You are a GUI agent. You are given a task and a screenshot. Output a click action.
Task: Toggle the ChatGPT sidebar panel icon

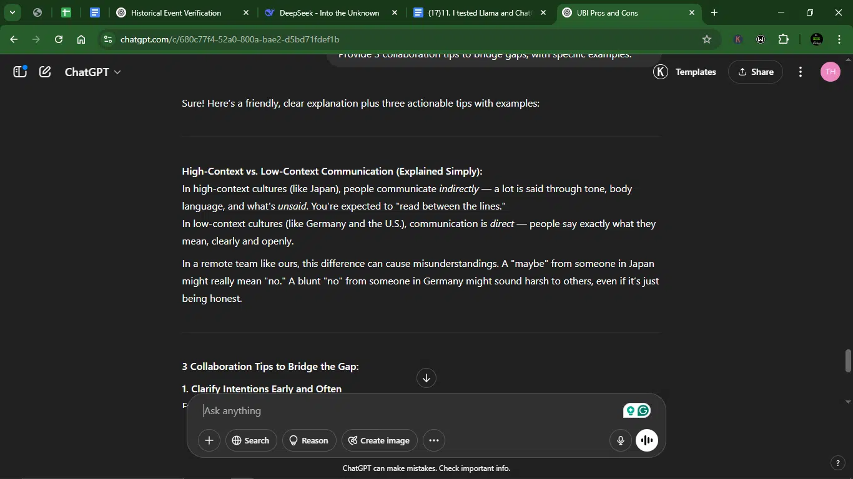pyautogui.click(x=20, y=72)
